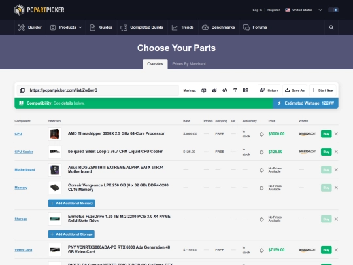
Task: Open the CPU component link
Action: tap(18, 134)
